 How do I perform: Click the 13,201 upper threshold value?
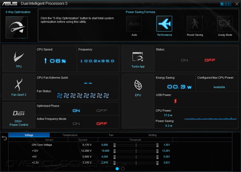click(x=166, y=151)
